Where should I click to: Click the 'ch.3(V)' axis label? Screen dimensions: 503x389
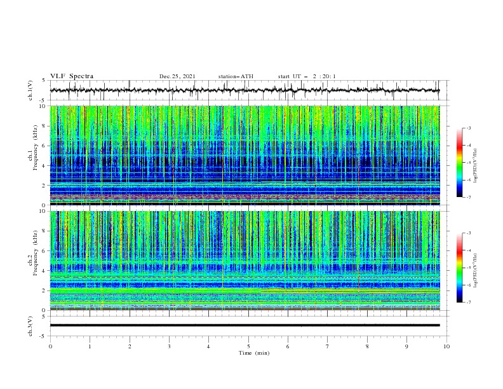[30, 326]
